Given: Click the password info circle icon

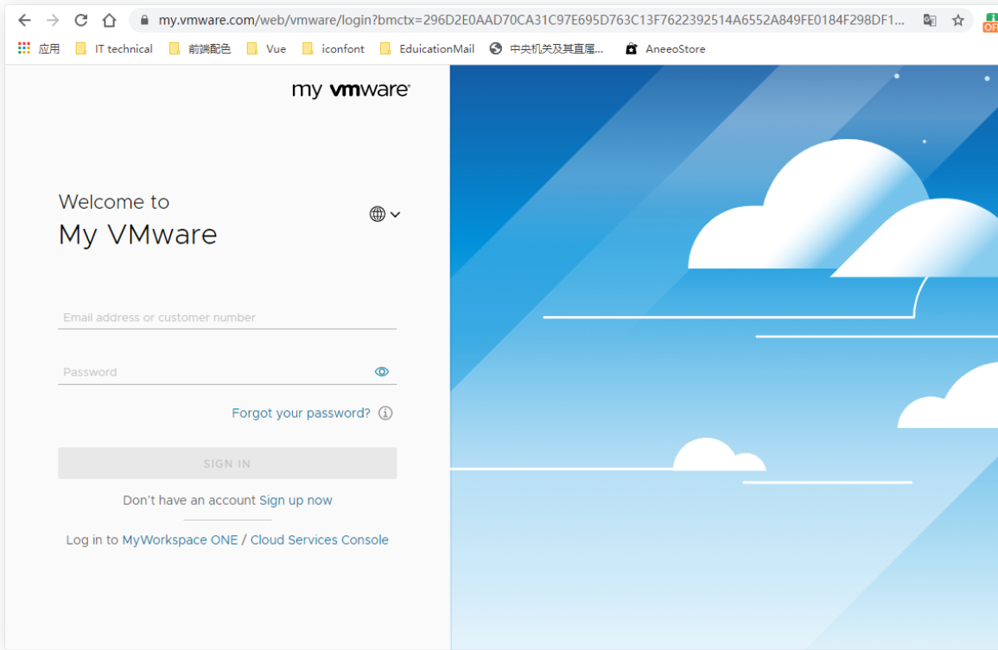Looking at the screenshot, I should tap(385, 413).
